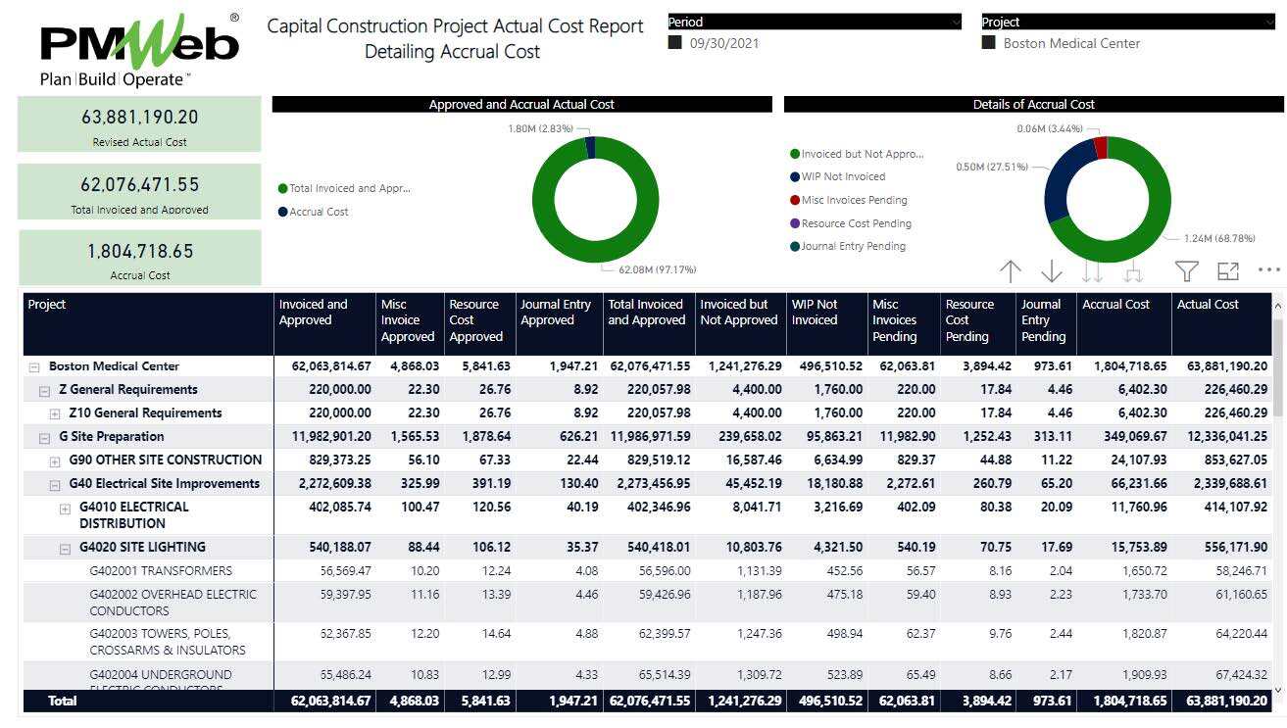The image size is (1287, 728).
Task: Expand the G90 OTHER SITE CONSTRUCTION row
Action: tap(56, 461)
